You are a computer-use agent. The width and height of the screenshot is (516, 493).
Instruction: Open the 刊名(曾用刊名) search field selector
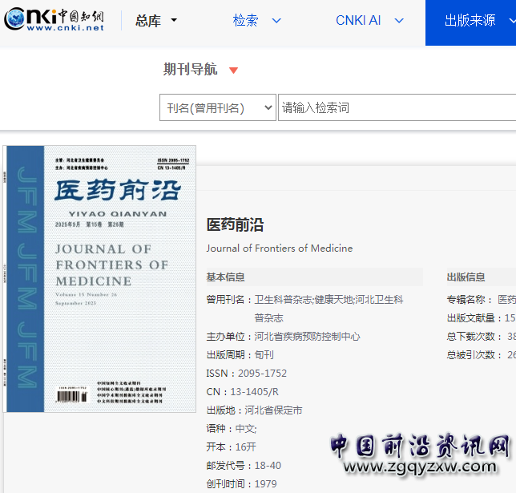tap(218, 108)
